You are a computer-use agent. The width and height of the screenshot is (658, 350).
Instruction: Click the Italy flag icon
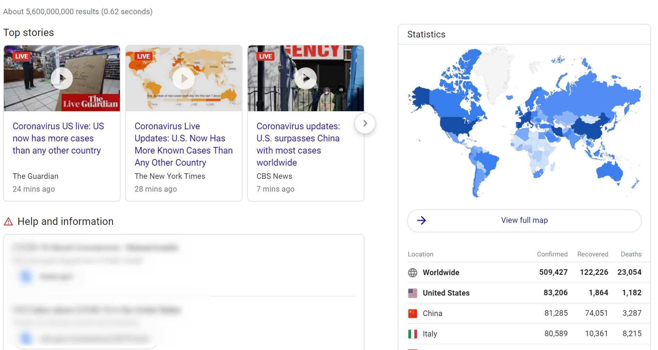[x=413, y=334]
